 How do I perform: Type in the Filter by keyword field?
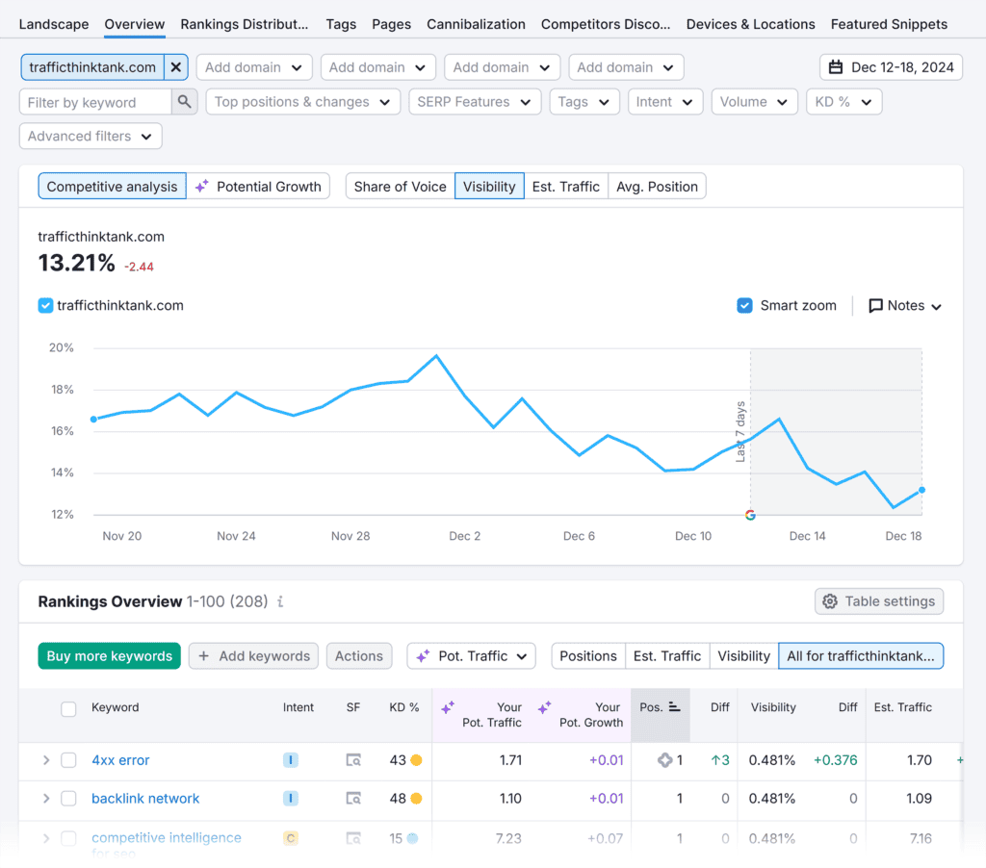94,102
